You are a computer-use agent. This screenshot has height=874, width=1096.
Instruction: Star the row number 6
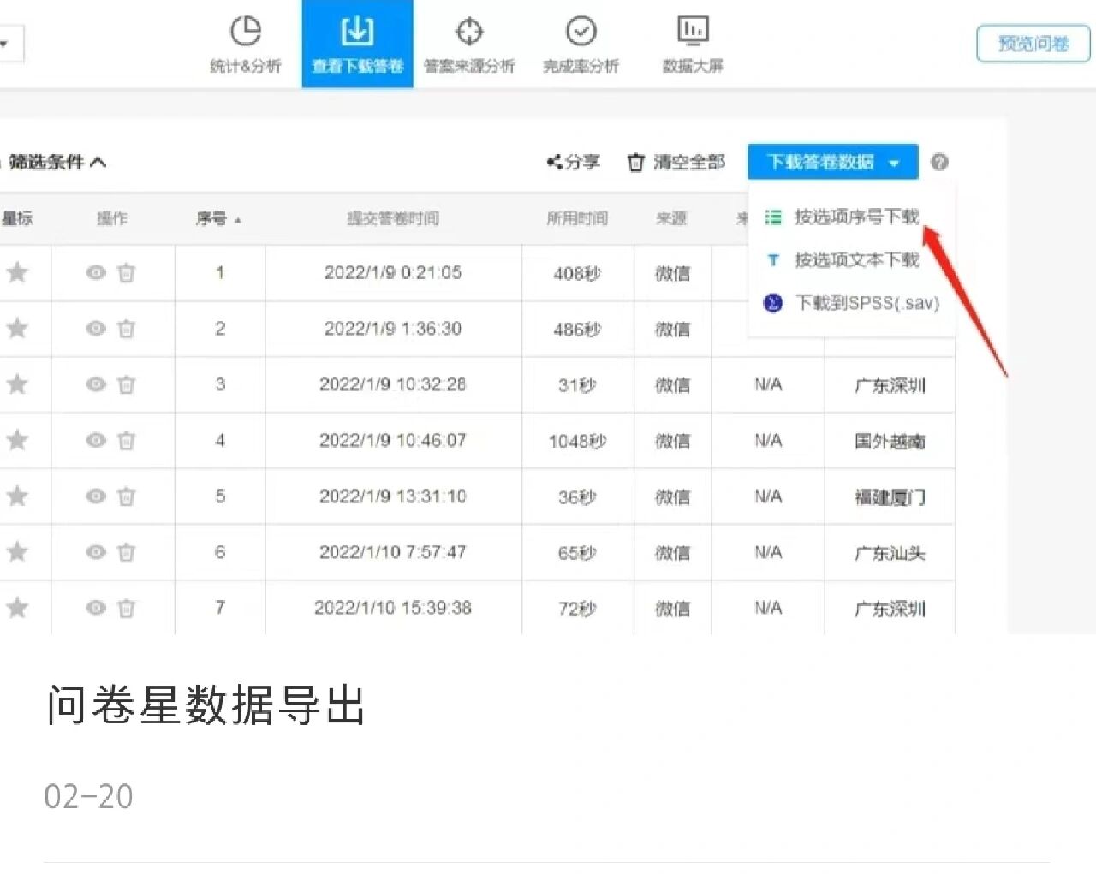[x=17, y=552]
